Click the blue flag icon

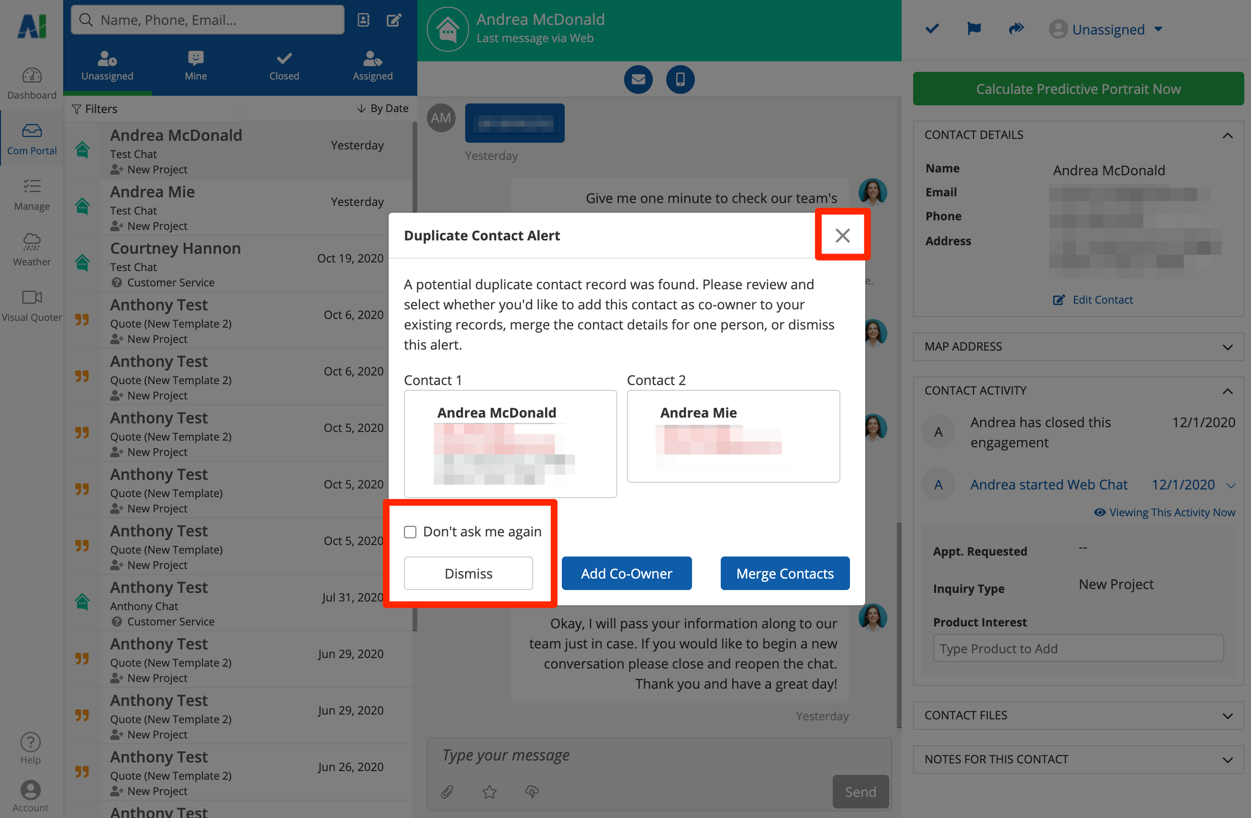pos(973,29)
